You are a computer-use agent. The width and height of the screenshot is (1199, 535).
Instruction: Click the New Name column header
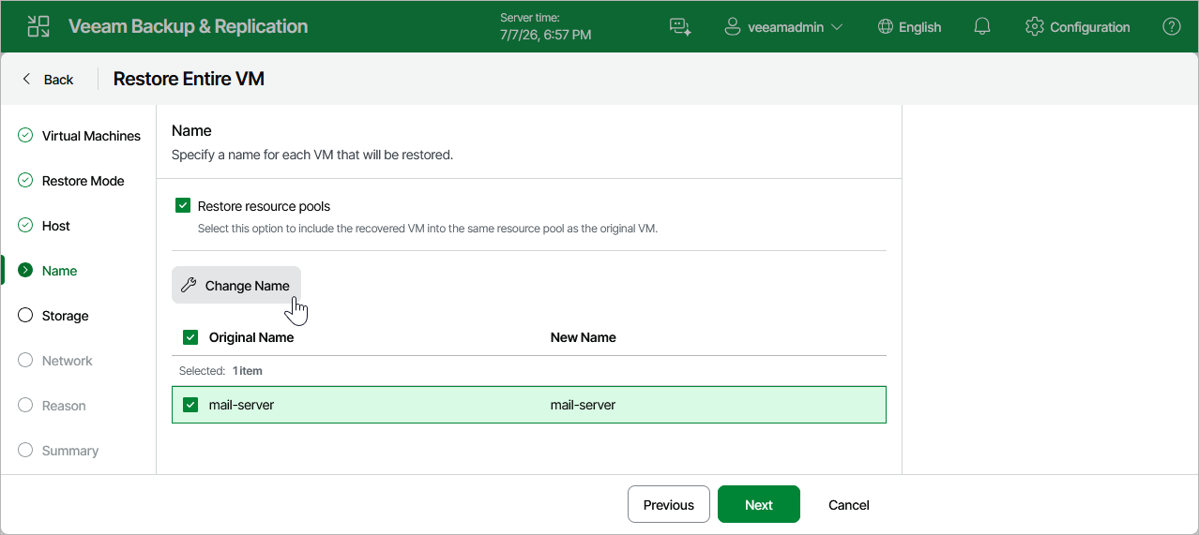click(584, 337)
